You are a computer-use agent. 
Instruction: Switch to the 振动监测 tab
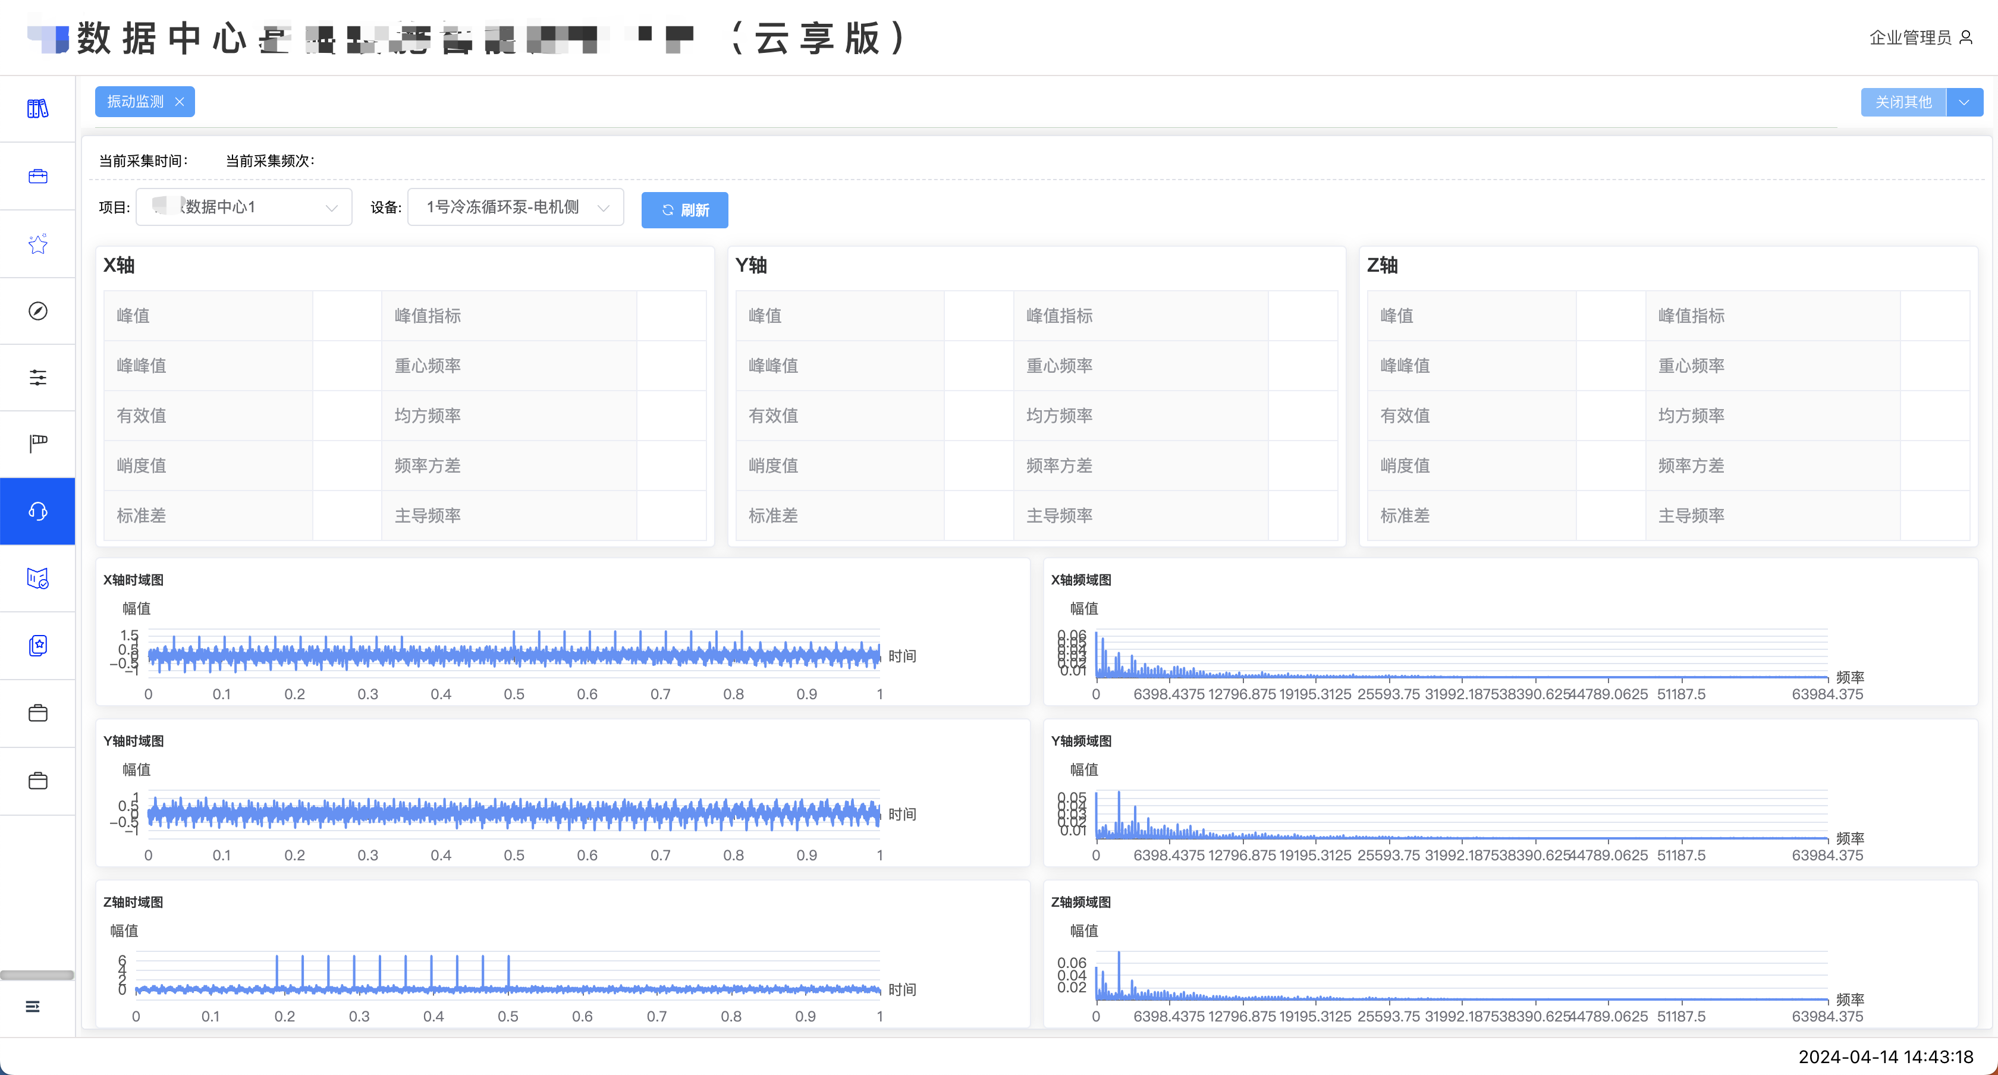tap(135, 102)
